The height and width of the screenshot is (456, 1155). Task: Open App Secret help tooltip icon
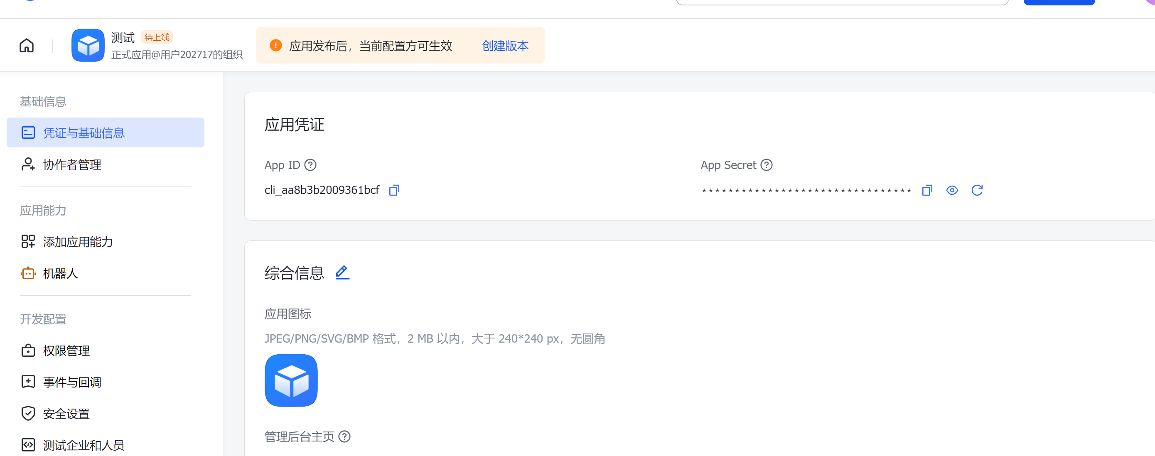[x=767, y=165]
